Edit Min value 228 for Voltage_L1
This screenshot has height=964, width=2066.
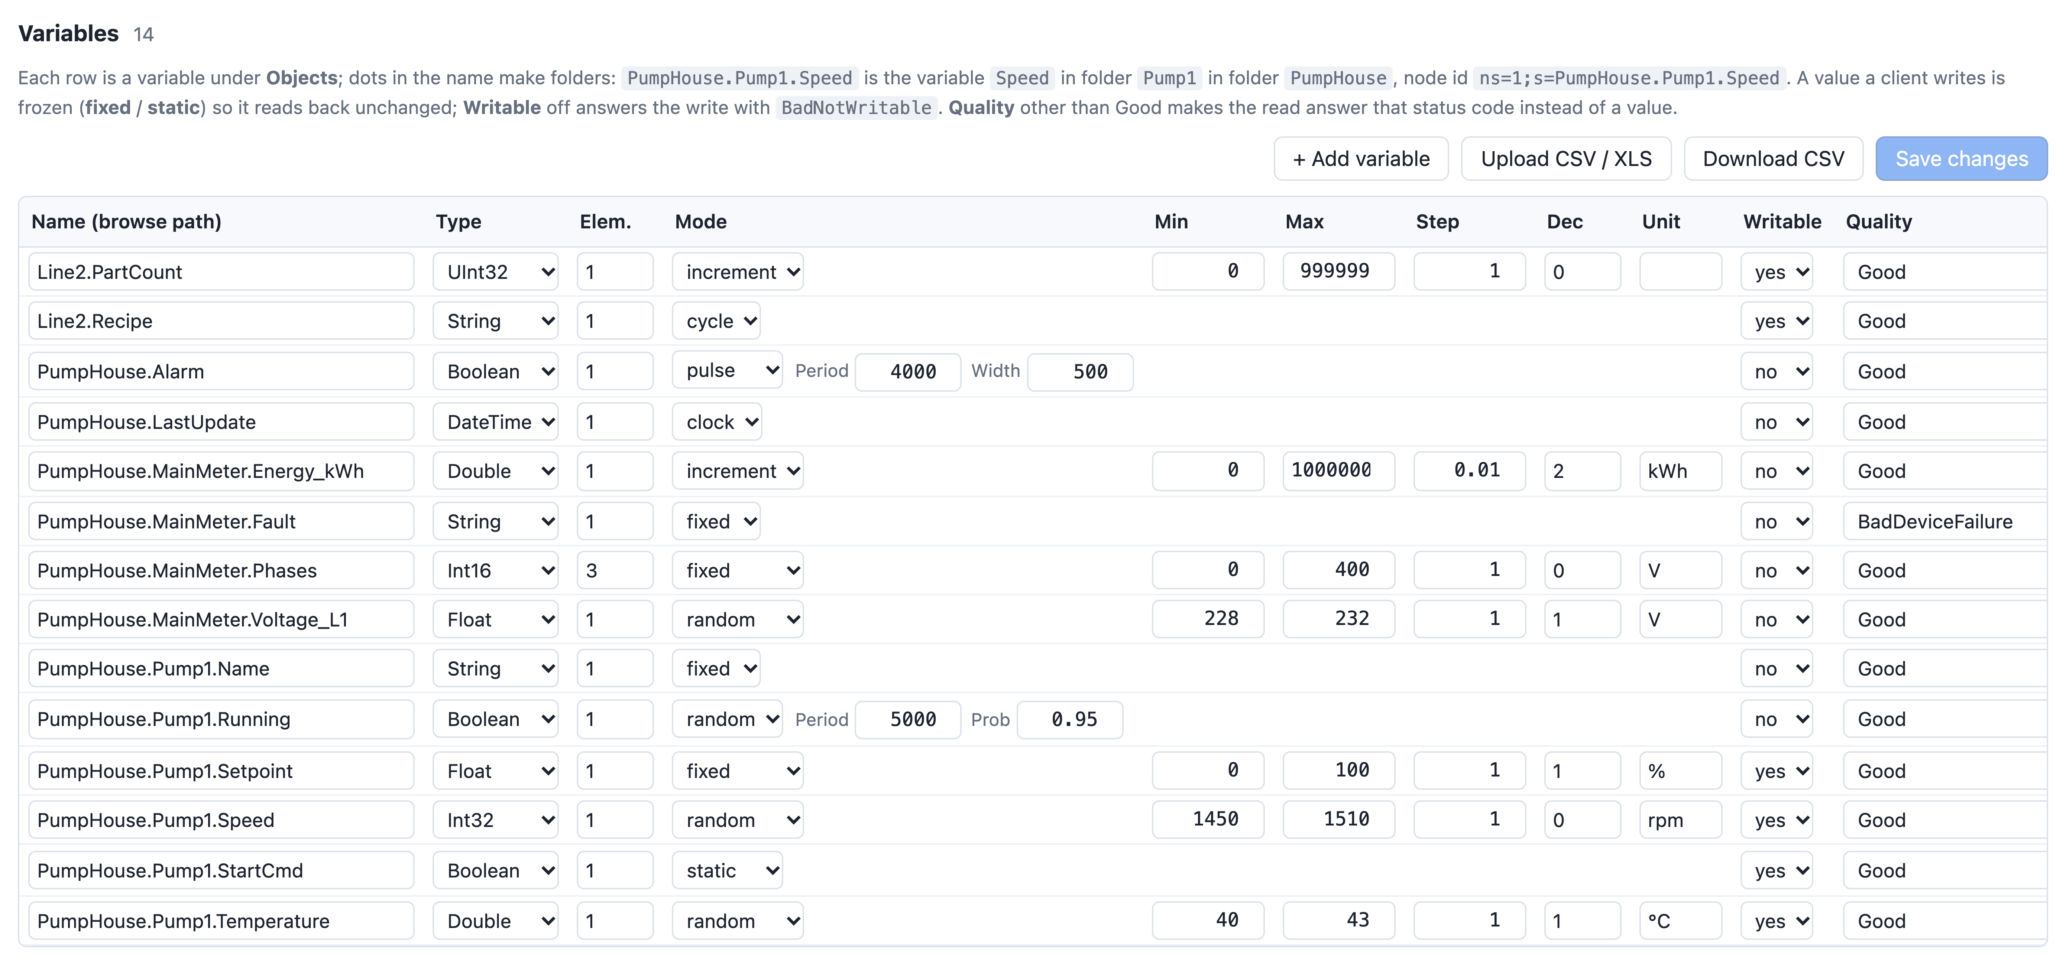pyautogui.click(x=1208, y=619)
